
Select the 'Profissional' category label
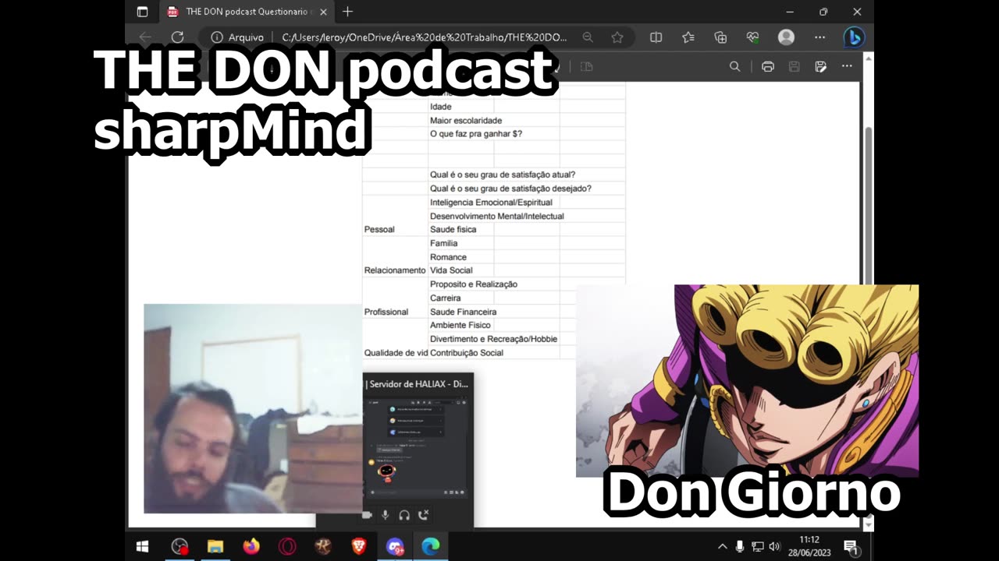tap(386, 312)
